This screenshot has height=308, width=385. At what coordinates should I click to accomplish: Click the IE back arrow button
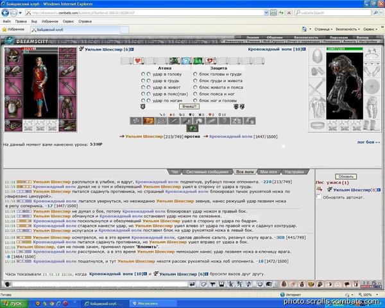(x=5, y=13)
